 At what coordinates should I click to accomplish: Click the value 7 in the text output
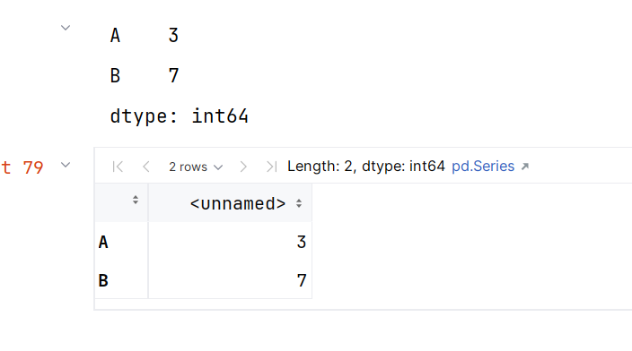click(x=173, y=75)
